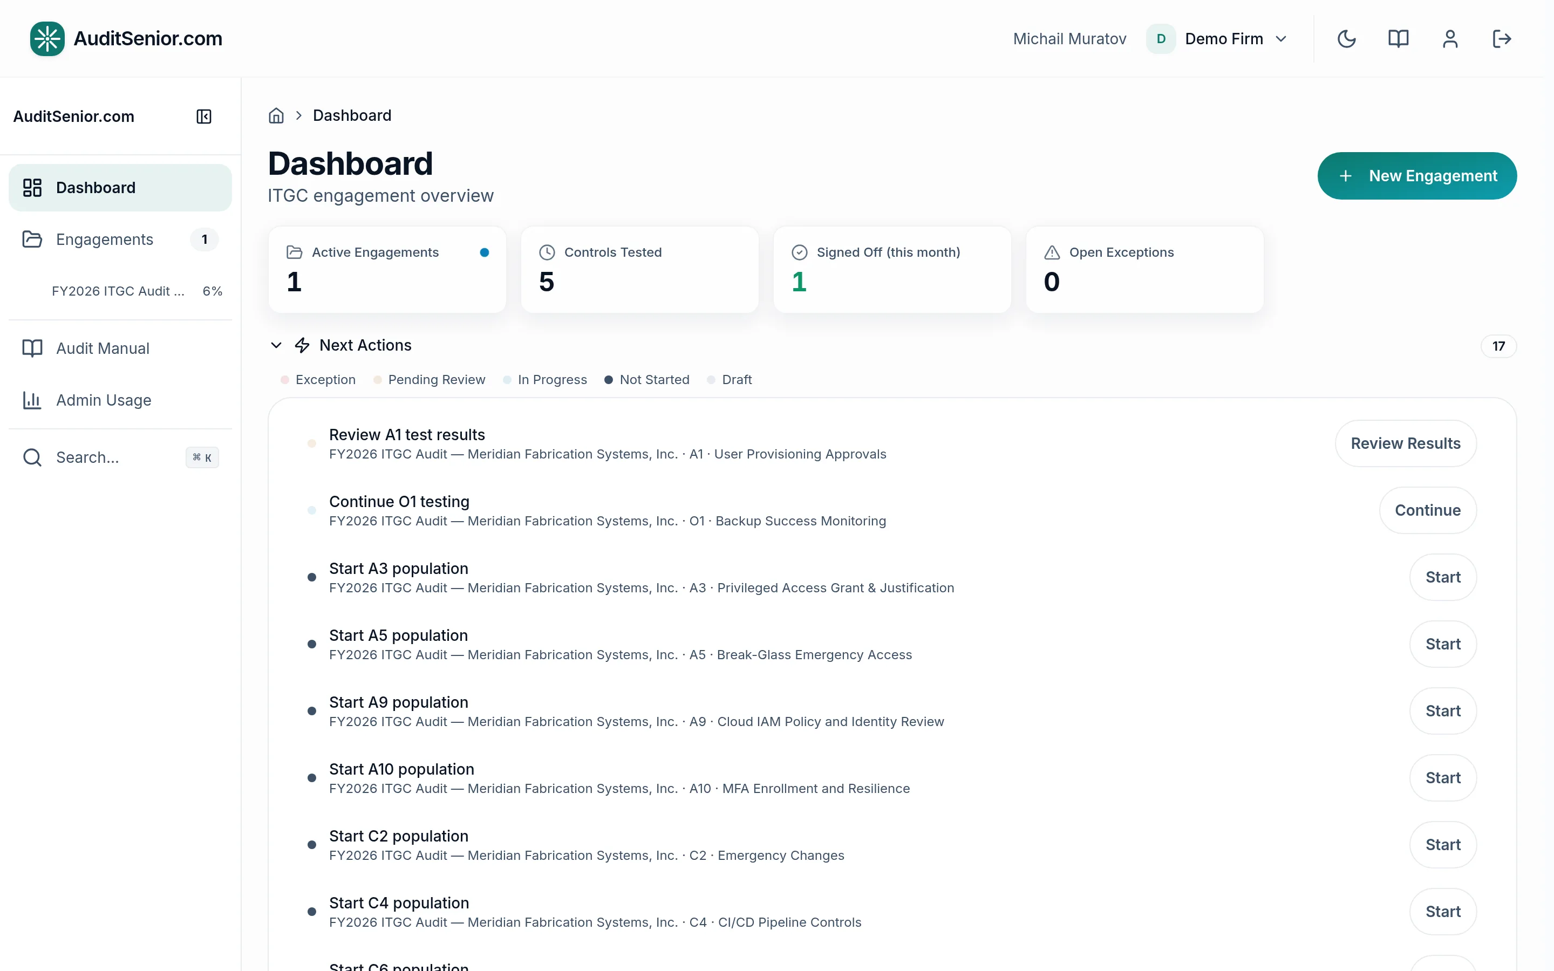
Task: Click the New Engagement button
Action: pos(1417,176)
